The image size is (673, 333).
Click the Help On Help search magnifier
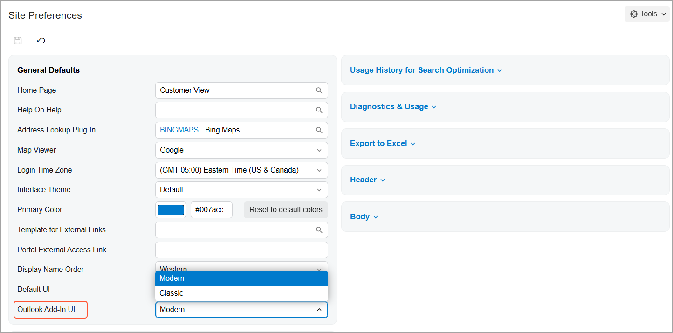[x=319, y=110]
